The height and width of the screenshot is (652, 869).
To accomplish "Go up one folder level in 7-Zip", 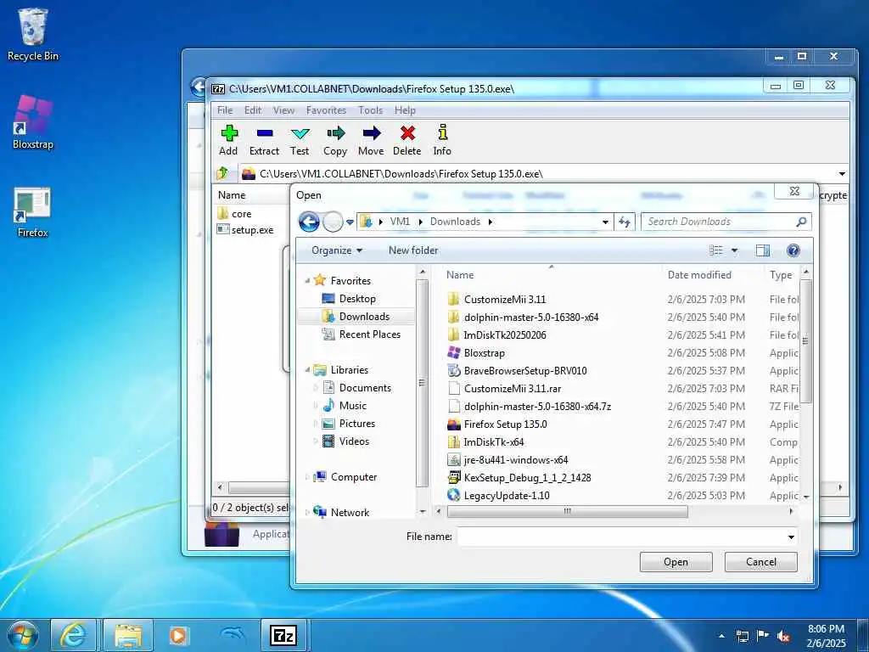I will [223, 173].
